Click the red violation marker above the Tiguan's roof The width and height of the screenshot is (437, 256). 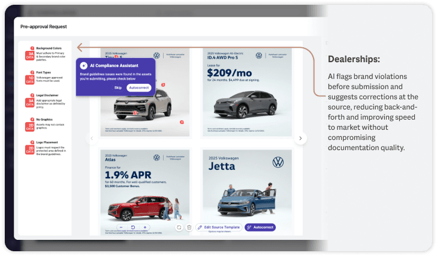(x=163, y=85)
